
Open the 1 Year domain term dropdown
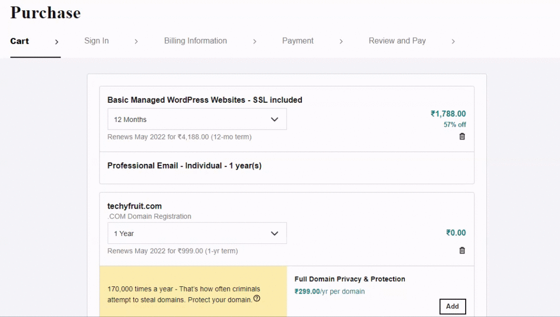197,233
